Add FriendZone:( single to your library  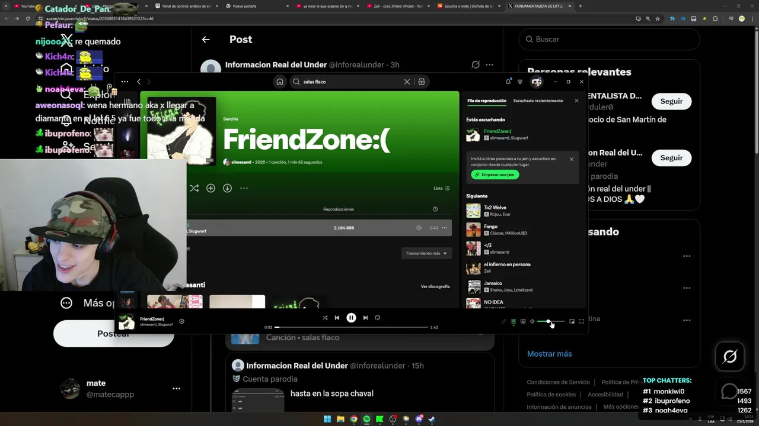point(211,188)
